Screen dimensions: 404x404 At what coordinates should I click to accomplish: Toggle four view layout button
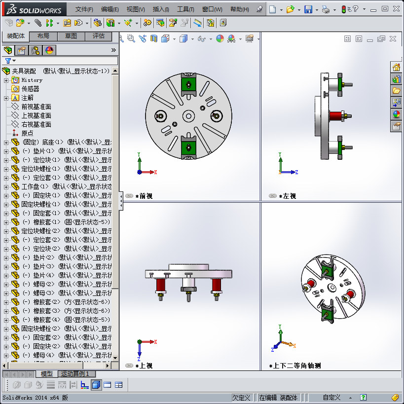click(118, 385)
